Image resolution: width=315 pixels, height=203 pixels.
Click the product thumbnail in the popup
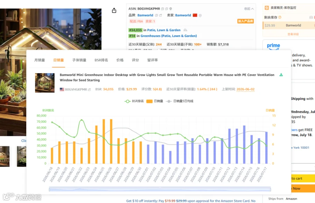(44, 83)
